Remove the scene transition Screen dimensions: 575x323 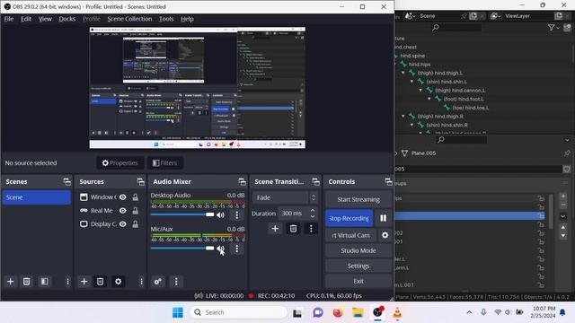point(293,229)
